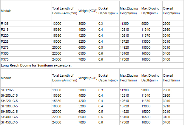
Task: Click R225 weight value 5200
Action: coord(82,41)
